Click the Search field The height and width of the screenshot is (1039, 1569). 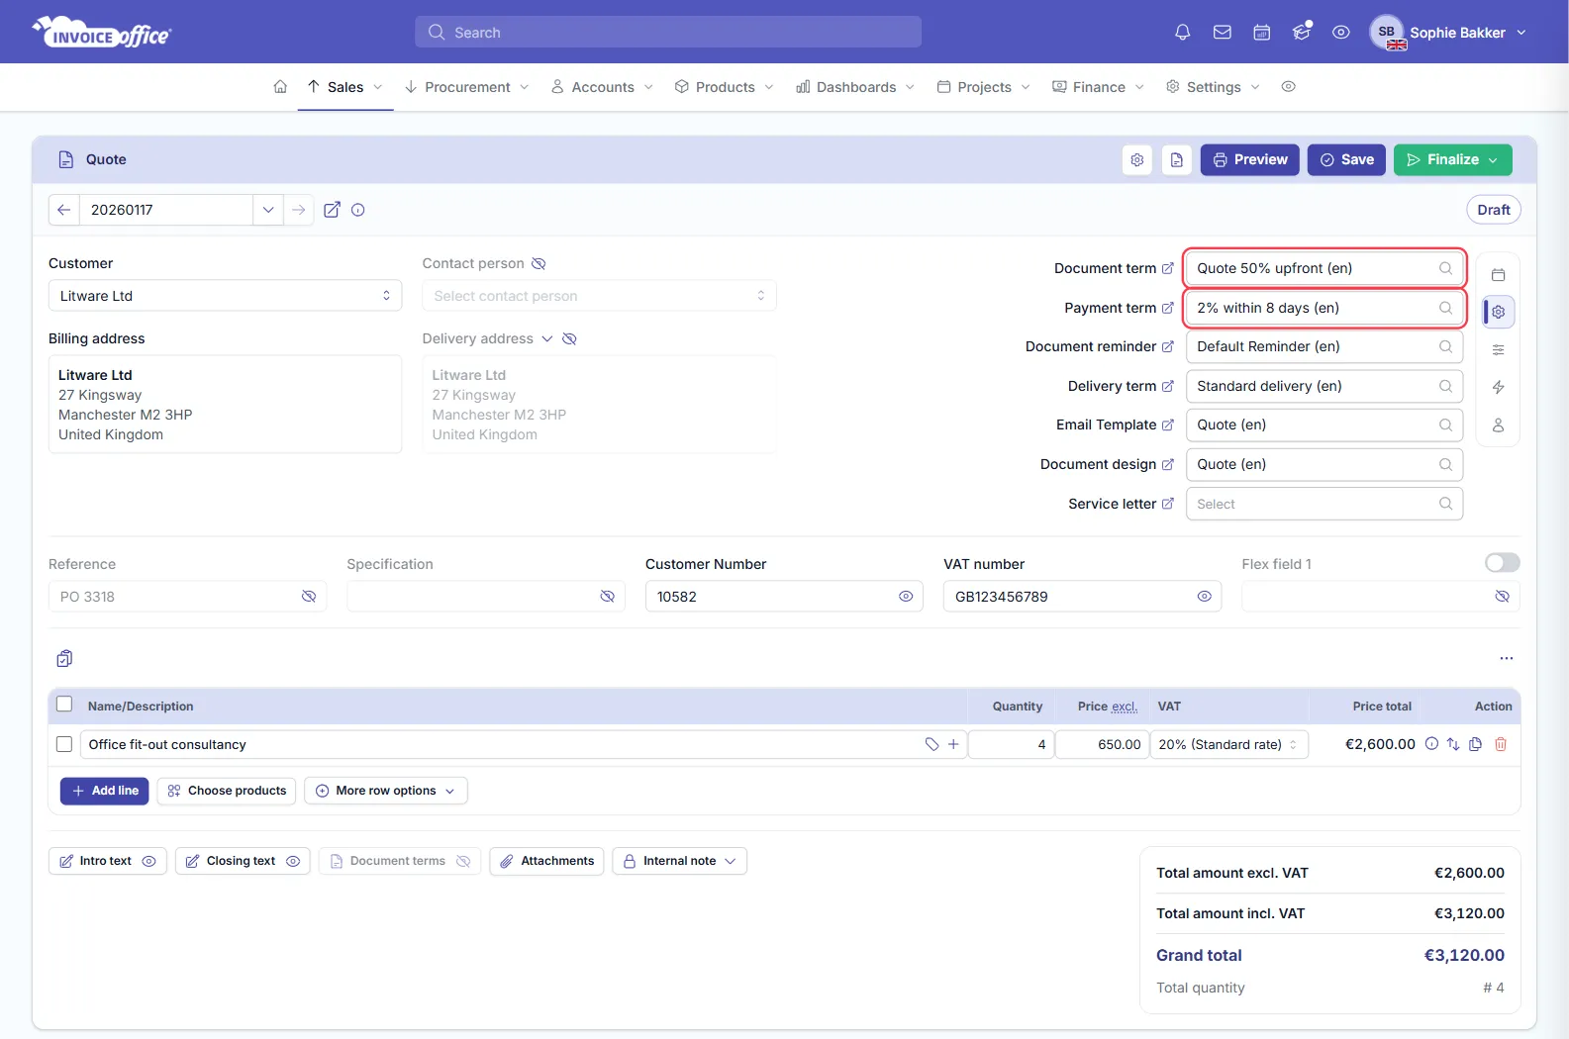coord(668,32)
